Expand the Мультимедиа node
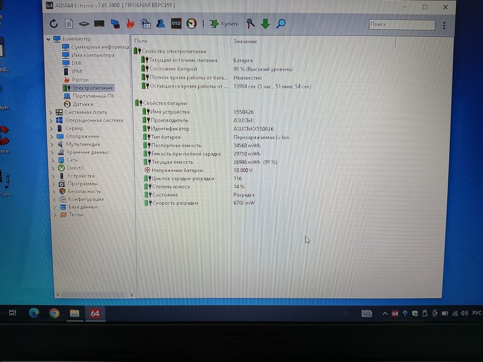This screenshot has height=362, width=483. (x=52, y=145)
